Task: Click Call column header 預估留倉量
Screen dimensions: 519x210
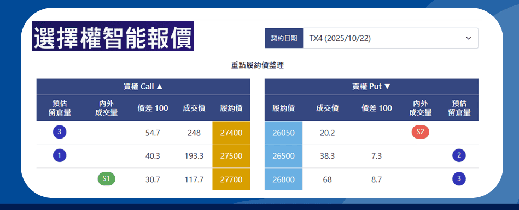Action: pos(60,108)
